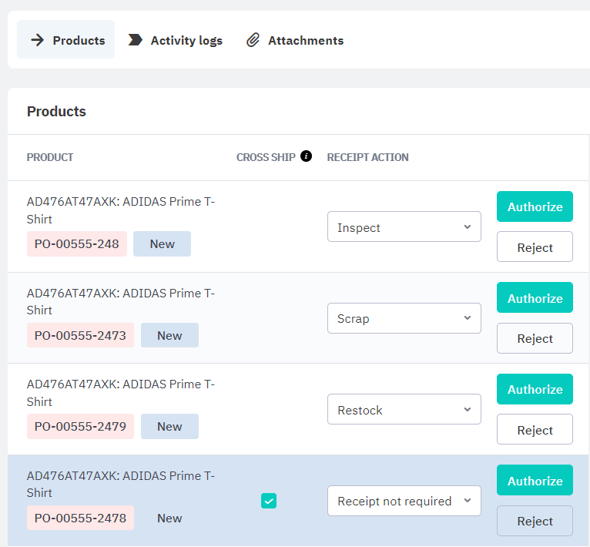590x547 pixels.
Task: Uncheck cross ship for PO-00555-2478
Action: point(269,501)
